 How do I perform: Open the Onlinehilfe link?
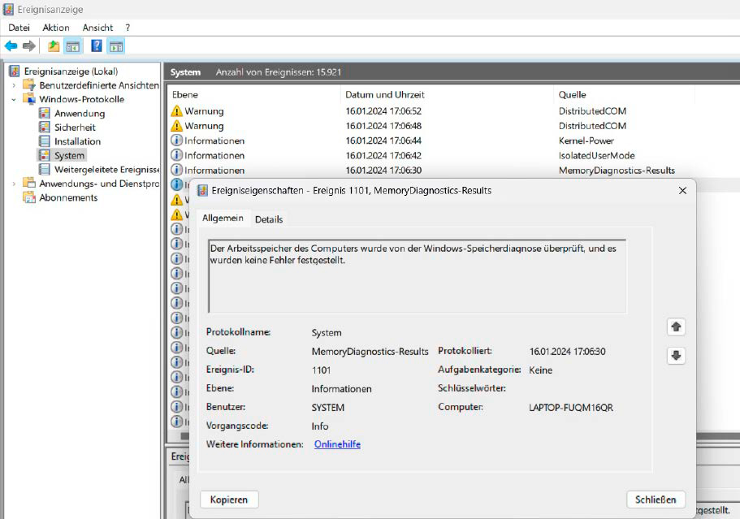click(x=337, y=443)
